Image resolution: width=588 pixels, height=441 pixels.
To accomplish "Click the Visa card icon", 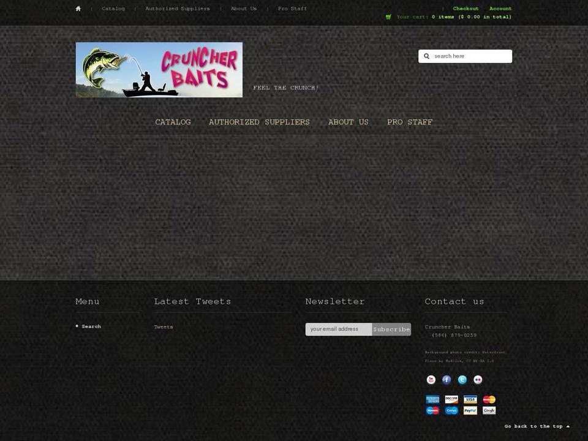I will (x=470, y=399).
